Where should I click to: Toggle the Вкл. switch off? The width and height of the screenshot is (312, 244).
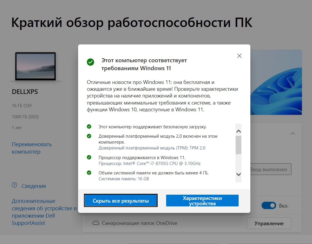click(269, 206)
